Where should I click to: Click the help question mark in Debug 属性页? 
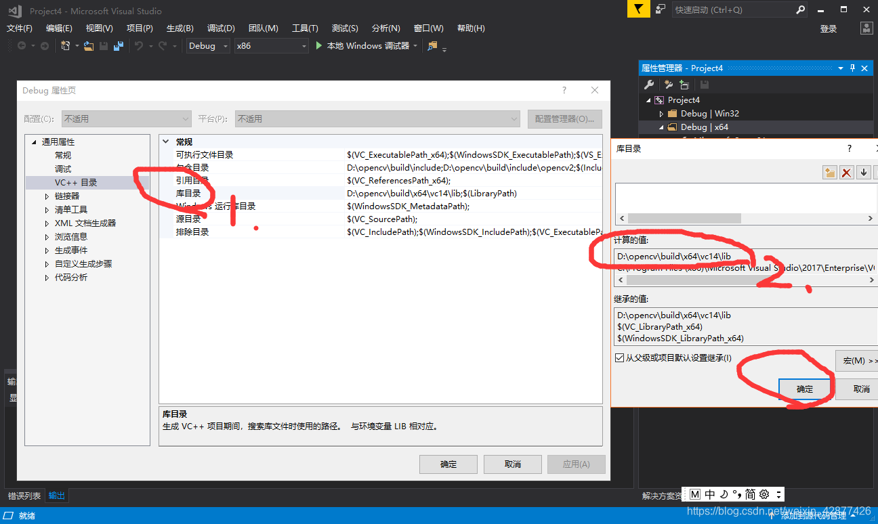[x=564, y=90]
